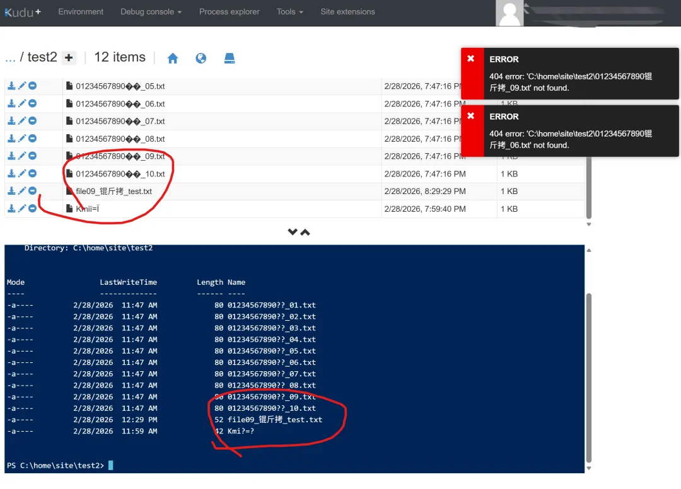
Task: Delete the 01234567890_09.txt file
Action: coord(33,156)
